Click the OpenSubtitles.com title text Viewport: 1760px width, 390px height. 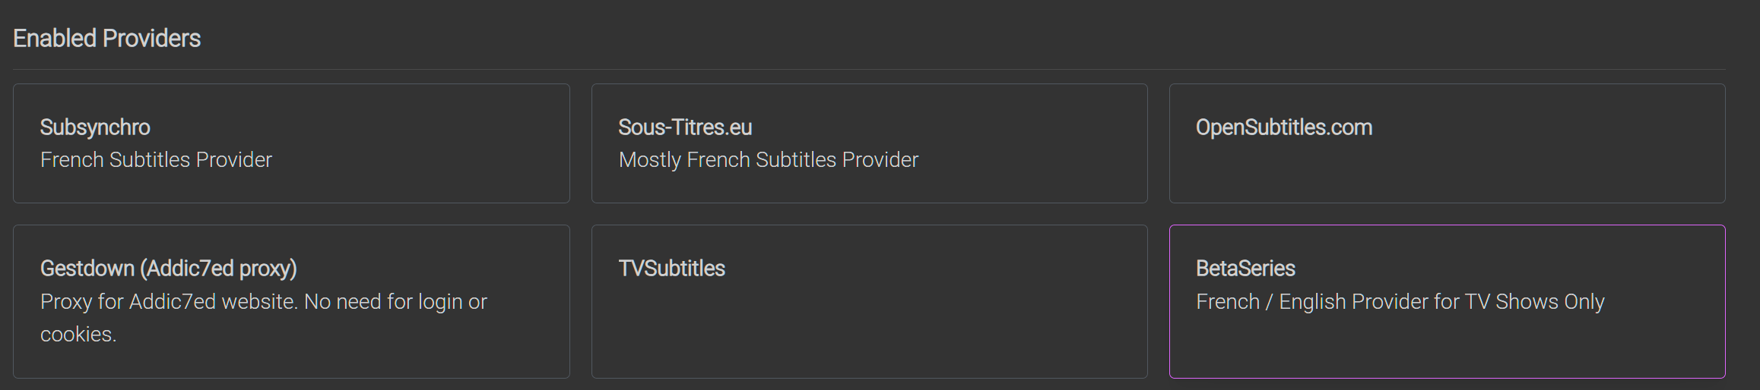click(1284, 127)
